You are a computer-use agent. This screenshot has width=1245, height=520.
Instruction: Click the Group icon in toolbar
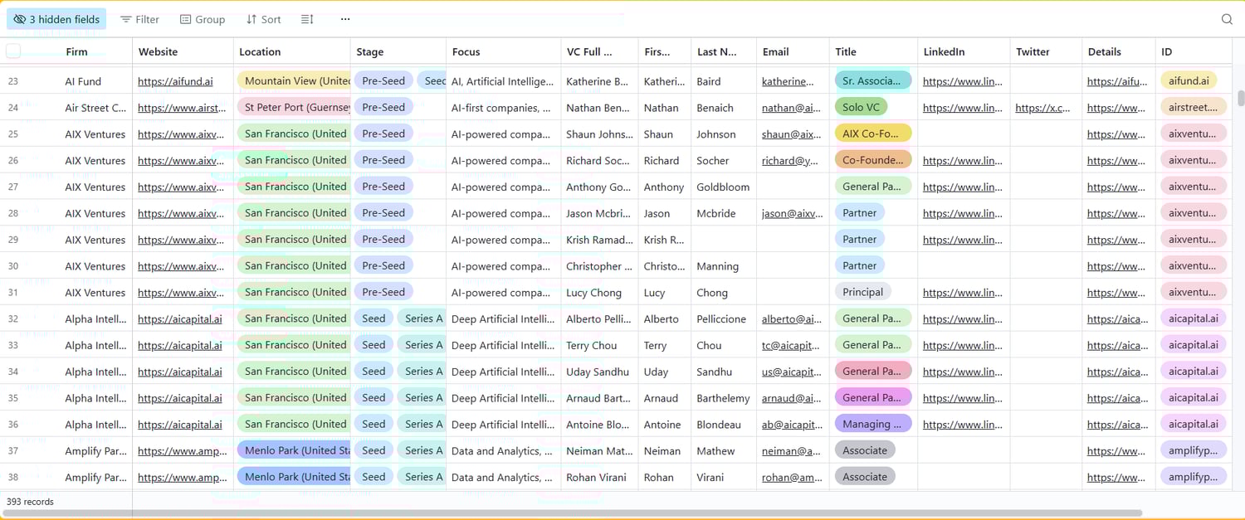(x=186, y=19)
